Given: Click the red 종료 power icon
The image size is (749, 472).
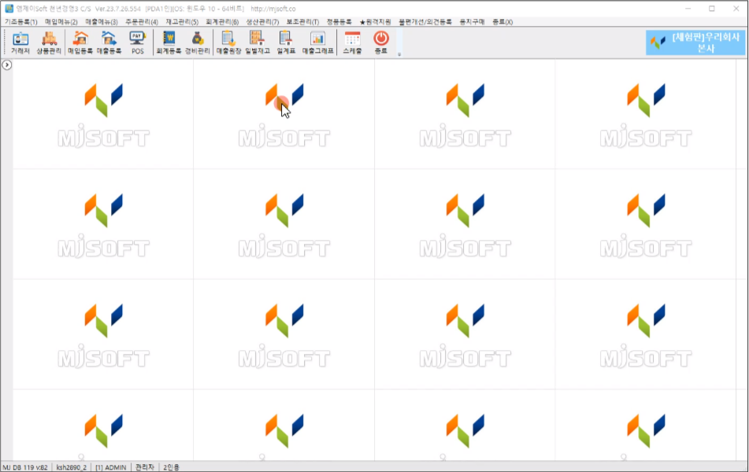Looking at the screenshot, I should (381, 42).
